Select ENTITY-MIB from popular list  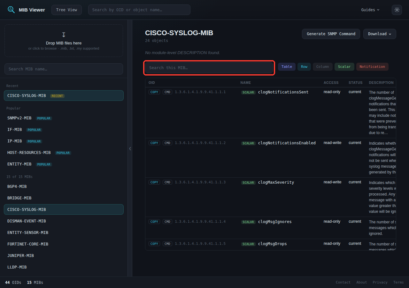pyautogui.click(x=64, y=164)
